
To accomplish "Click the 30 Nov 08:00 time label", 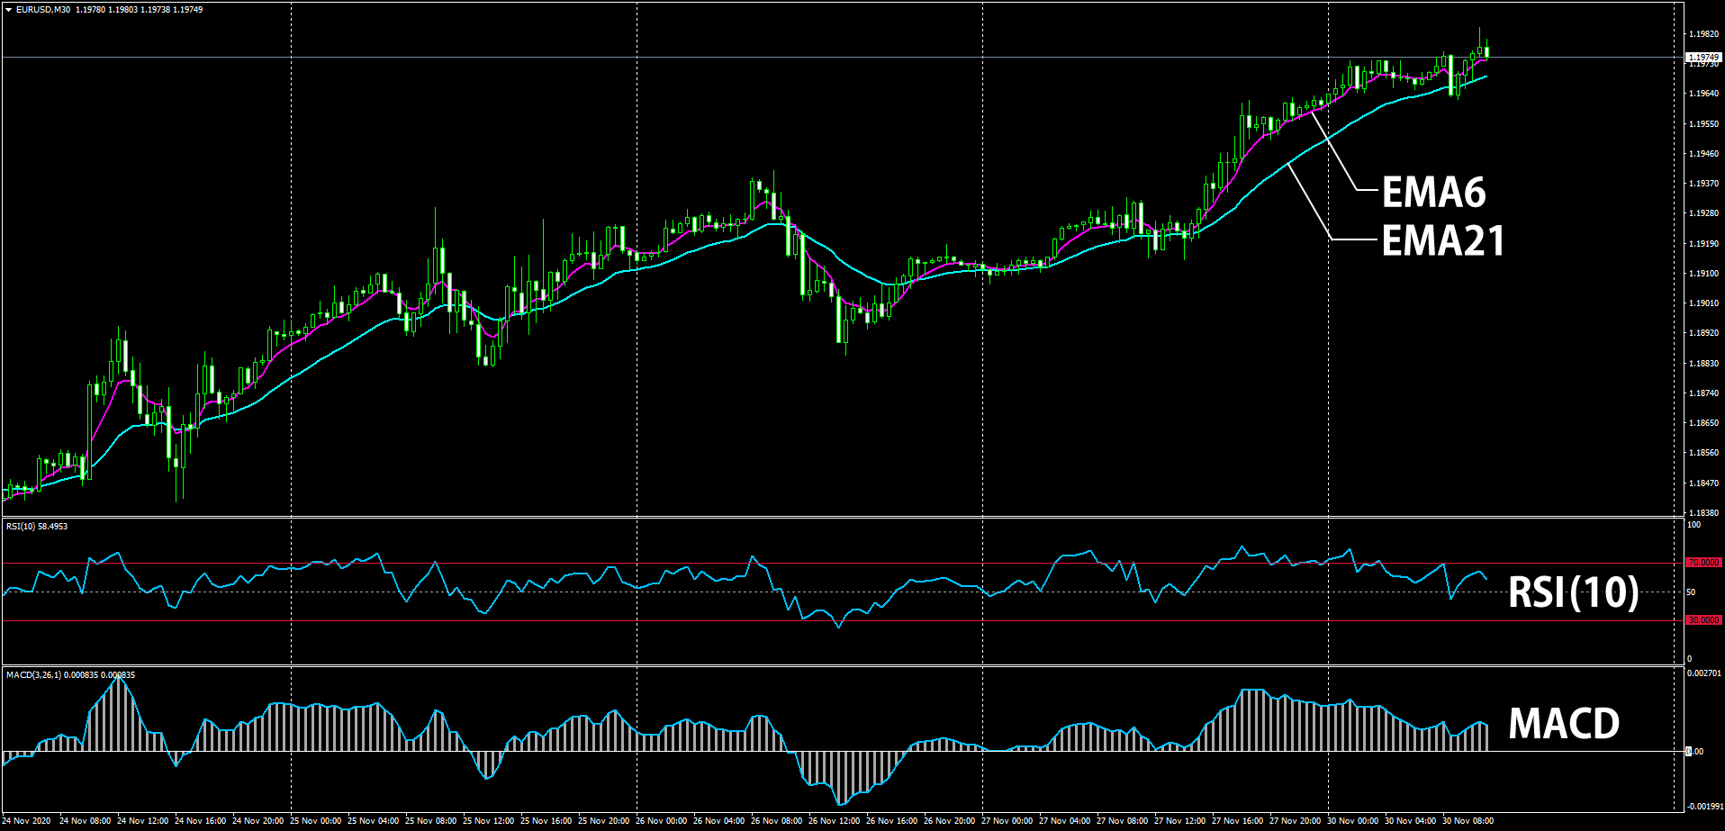I will click(x=1468, y=820).
